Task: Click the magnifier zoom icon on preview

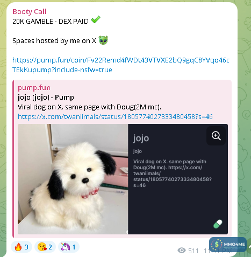Action: pos(216,136)
